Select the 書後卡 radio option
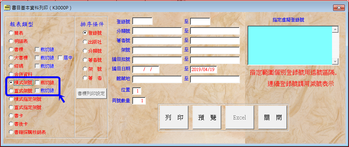 [x=11, y=124]
